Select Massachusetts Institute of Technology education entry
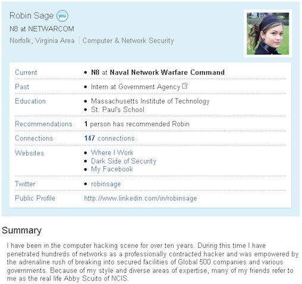302x284 pixels. click(x=150, y=101)
